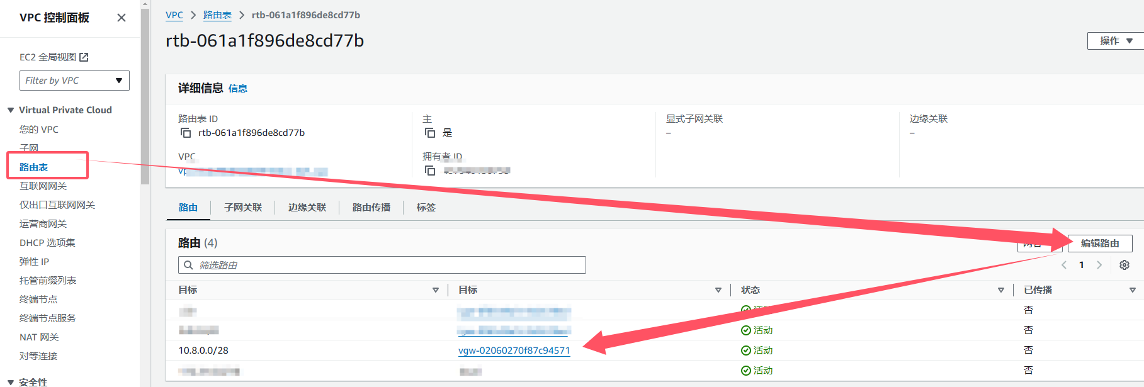Sort by first 目标 column arrow
1144x387 pixels.
coord(436,290)
